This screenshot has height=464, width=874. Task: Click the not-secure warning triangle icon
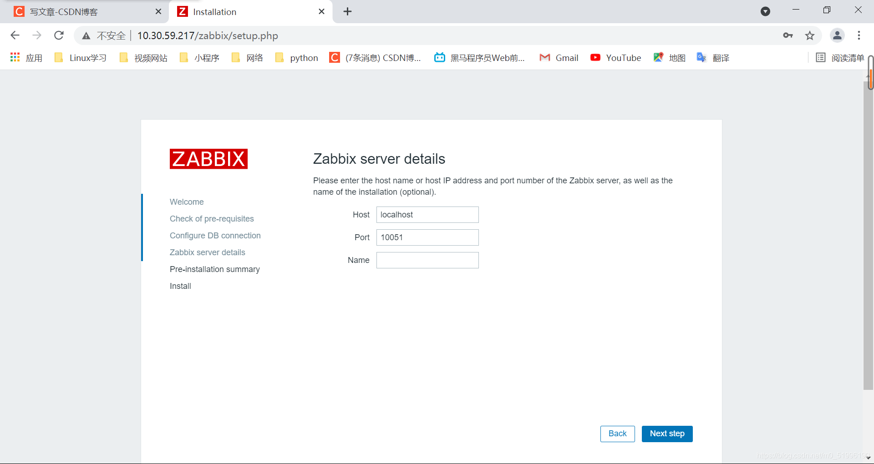86,36
